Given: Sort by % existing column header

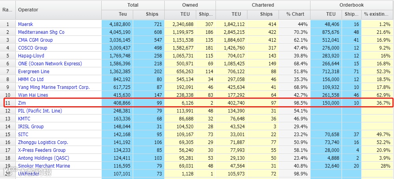Looking at the screenshot, I should click(x=377, y=14).
